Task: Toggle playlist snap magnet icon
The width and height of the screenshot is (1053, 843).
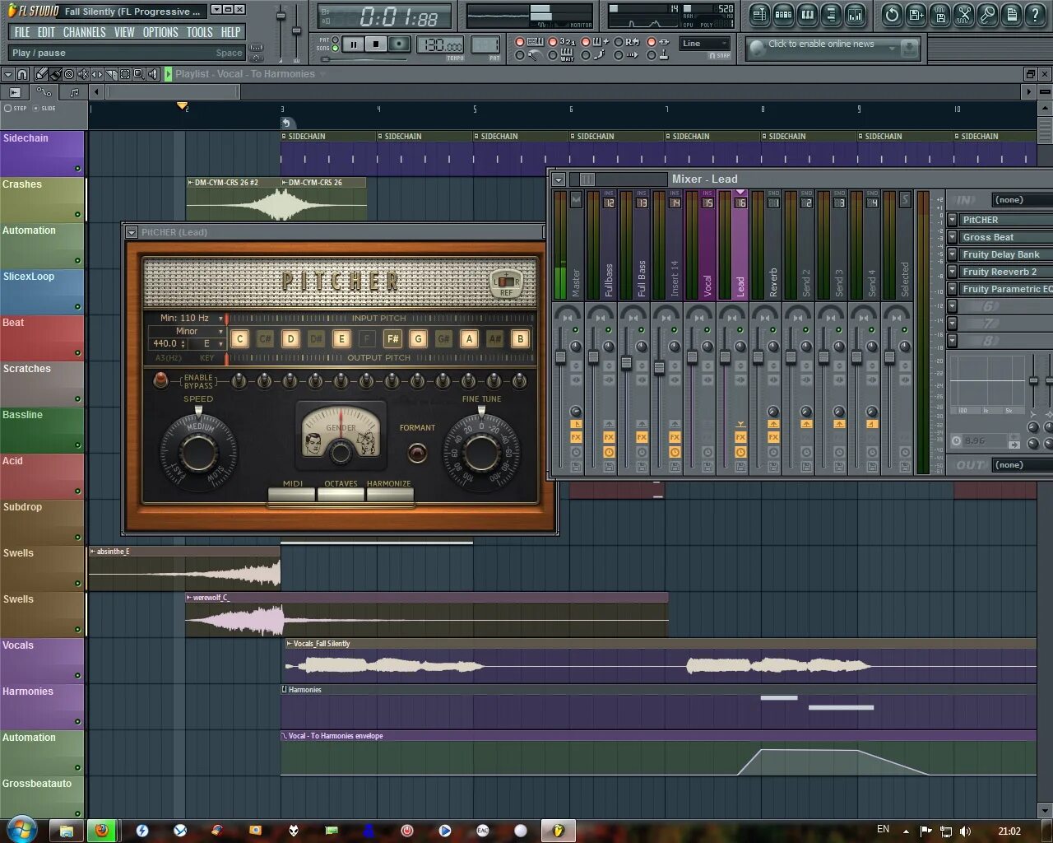Action: click(x=22, y=74)
